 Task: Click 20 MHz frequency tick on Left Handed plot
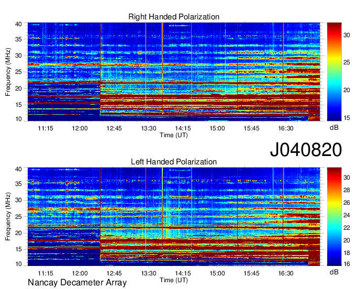coord(18,233)
